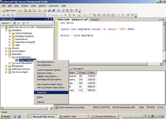Screen dimensions: 166x119
Task: Switch to the Summary tab
Action: click(x=95, y=20)
